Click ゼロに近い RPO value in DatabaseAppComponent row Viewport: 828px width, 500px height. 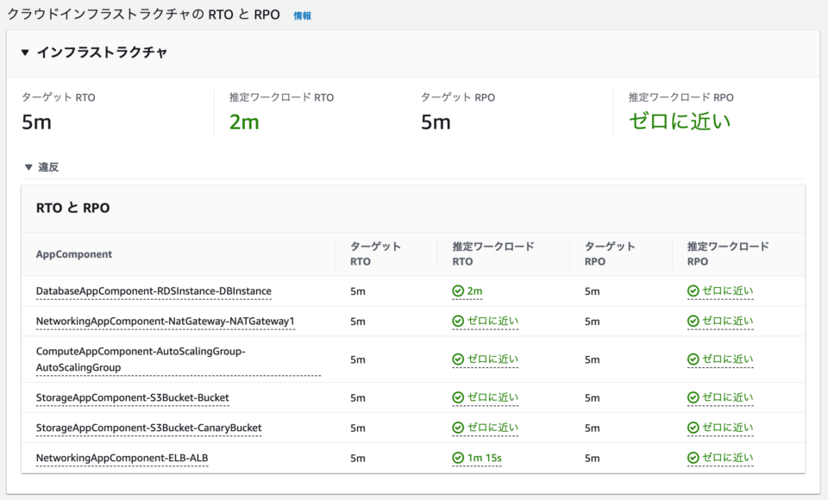click(x=728, y=291)
